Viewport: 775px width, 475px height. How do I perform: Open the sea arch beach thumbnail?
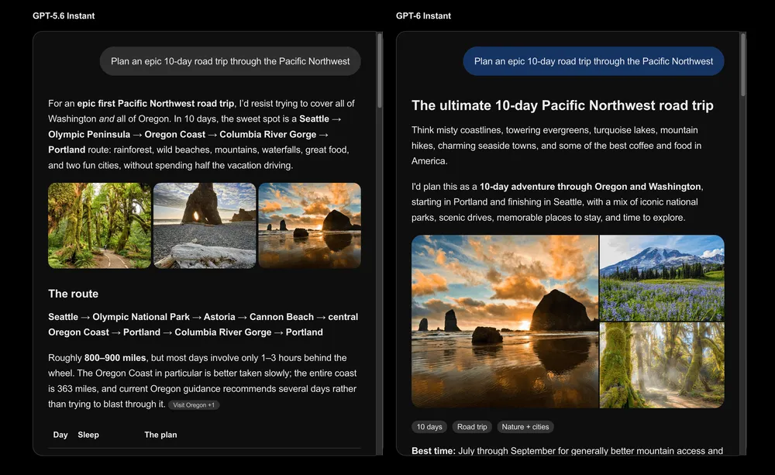click(x=205, y=225)
